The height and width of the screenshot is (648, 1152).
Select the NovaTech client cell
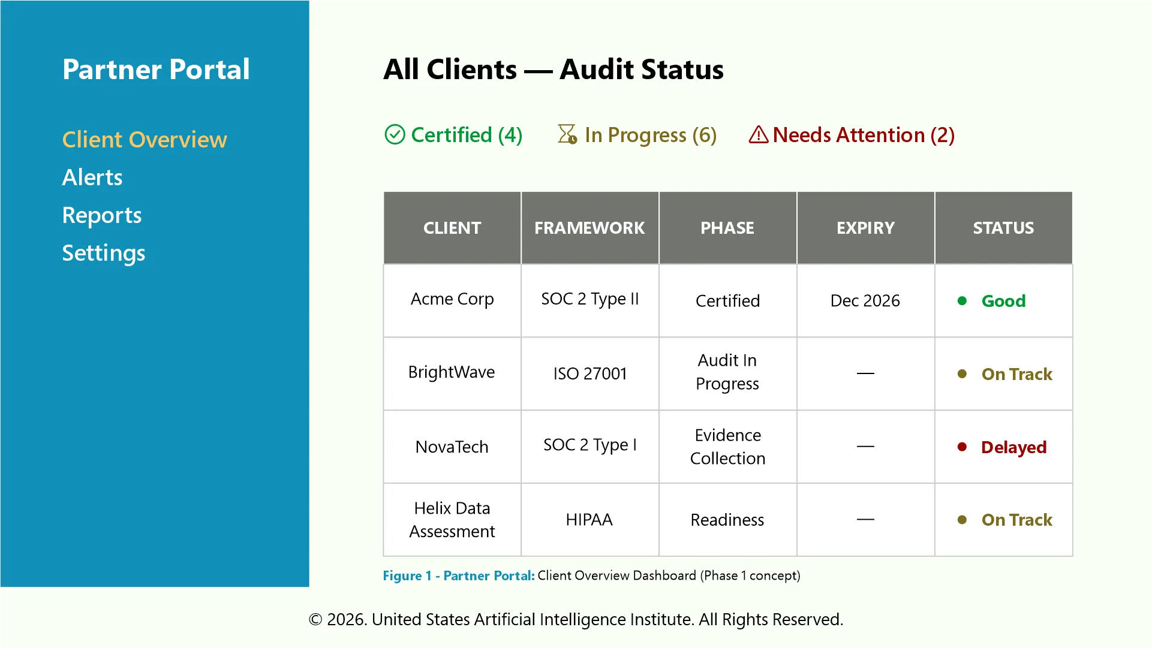tap(452, 447)
